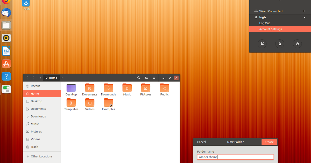311x163 pixels.
Task: Expand Other Locations in the sidebar
Action: (42, 156)
